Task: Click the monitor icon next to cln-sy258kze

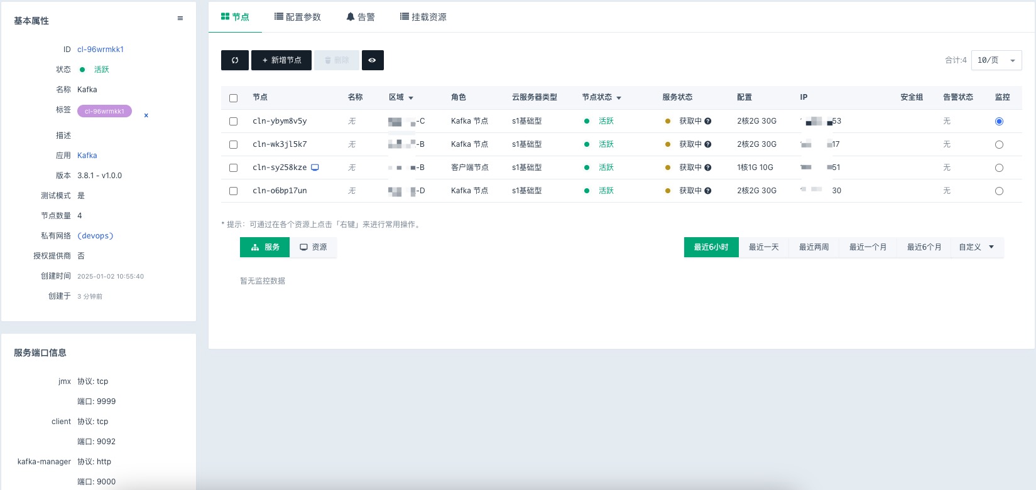Action: pyautogui.click(x=315, y=168)
